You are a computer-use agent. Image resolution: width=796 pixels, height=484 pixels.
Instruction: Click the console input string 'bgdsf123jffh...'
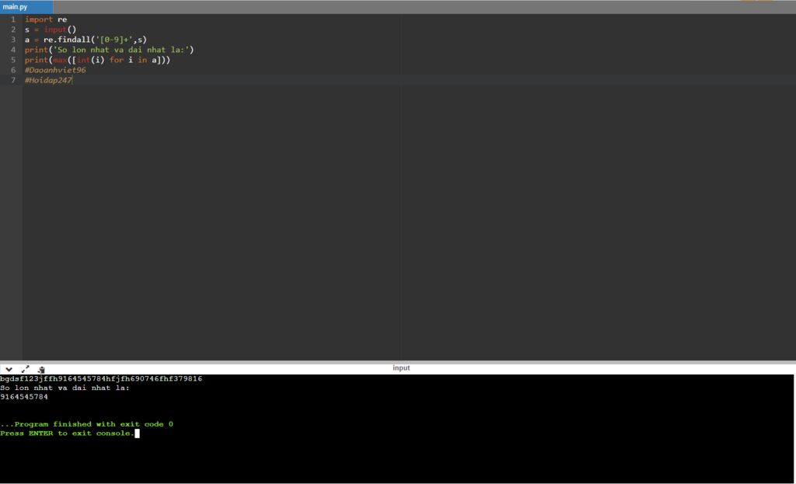[x=101, y=378]
